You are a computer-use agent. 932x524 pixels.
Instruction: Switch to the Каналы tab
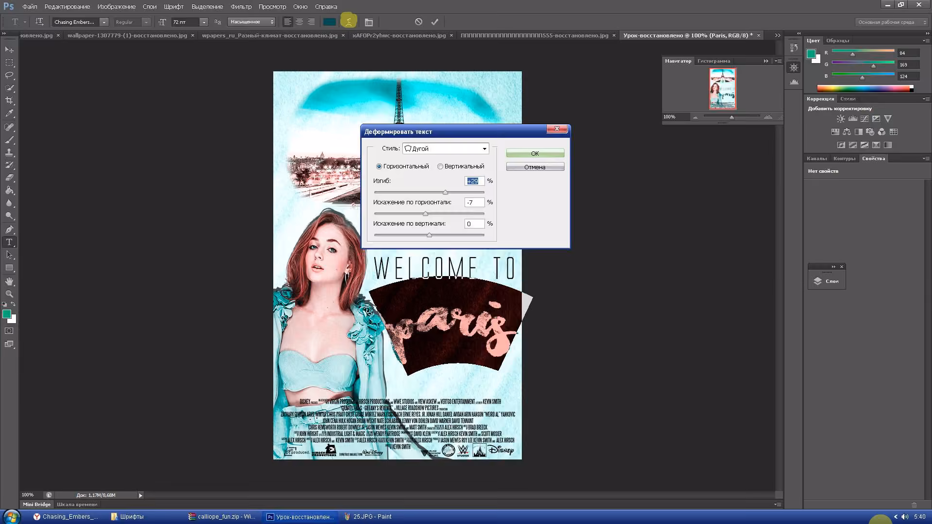(x=816, y=159)
